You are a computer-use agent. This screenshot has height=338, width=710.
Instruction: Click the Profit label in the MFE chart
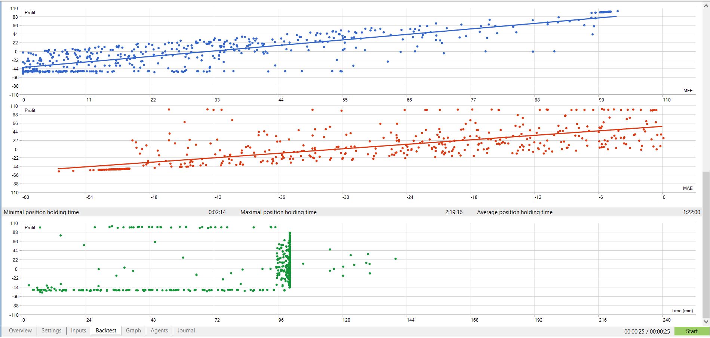[30, 13]
